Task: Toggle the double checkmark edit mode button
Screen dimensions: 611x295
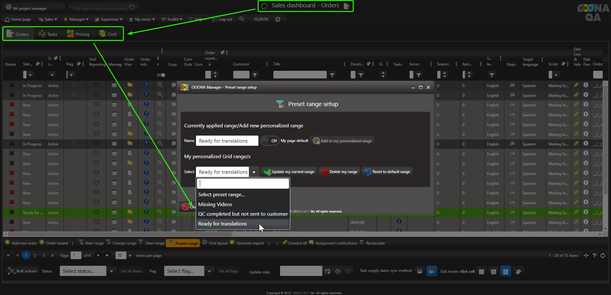Action: (518, 271)
